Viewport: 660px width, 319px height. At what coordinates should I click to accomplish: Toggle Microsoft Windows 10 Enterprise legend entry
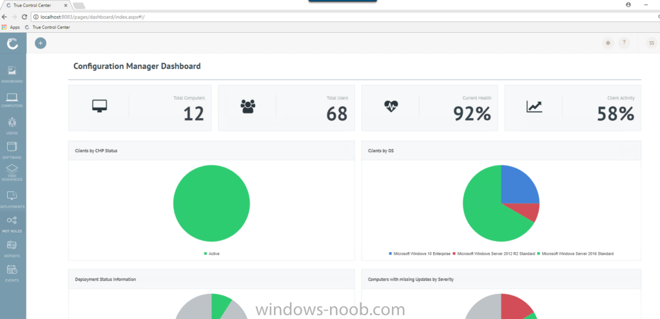tap(420, 254)
